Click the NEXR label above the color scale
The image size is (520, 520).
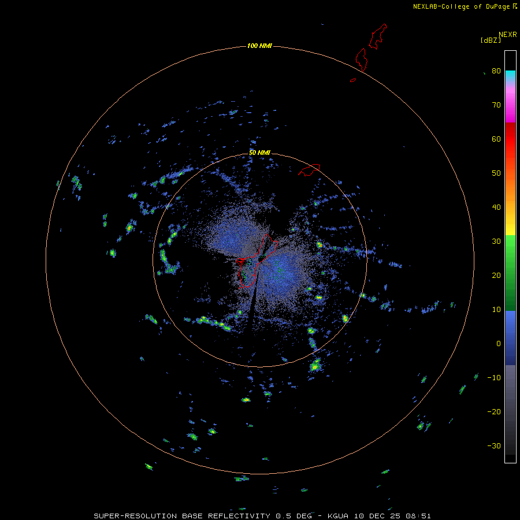point(507,35)
